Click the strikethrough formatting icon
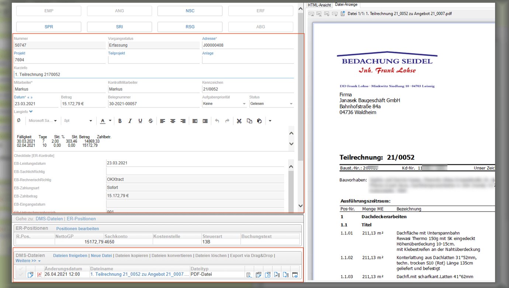 click(150, 121)
